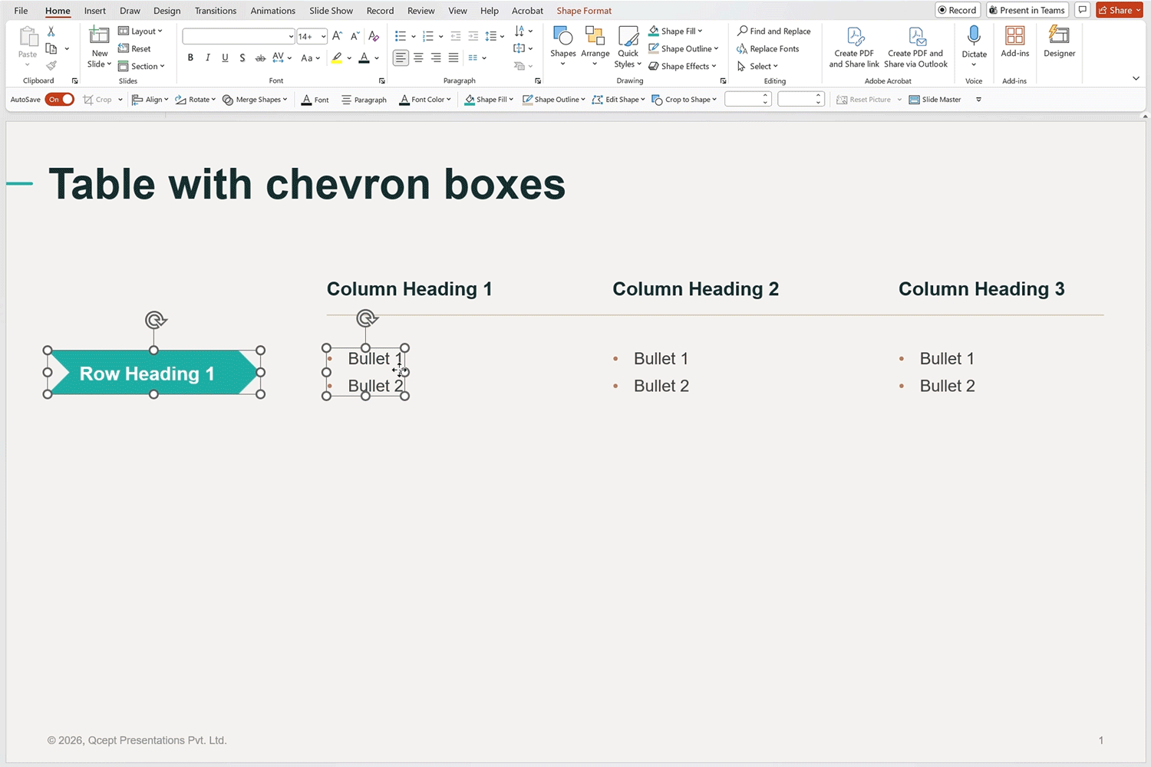Toggle italic formatting
The width and height of the screenshot is (1151, 767).
[x=207, y=58]
